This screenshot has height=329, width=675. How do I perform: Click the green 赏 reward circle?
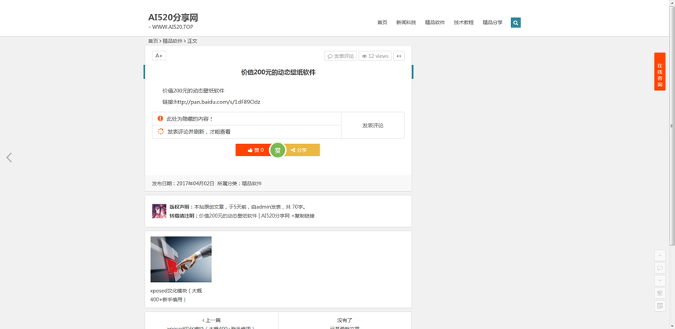click(x=277, y=150)
